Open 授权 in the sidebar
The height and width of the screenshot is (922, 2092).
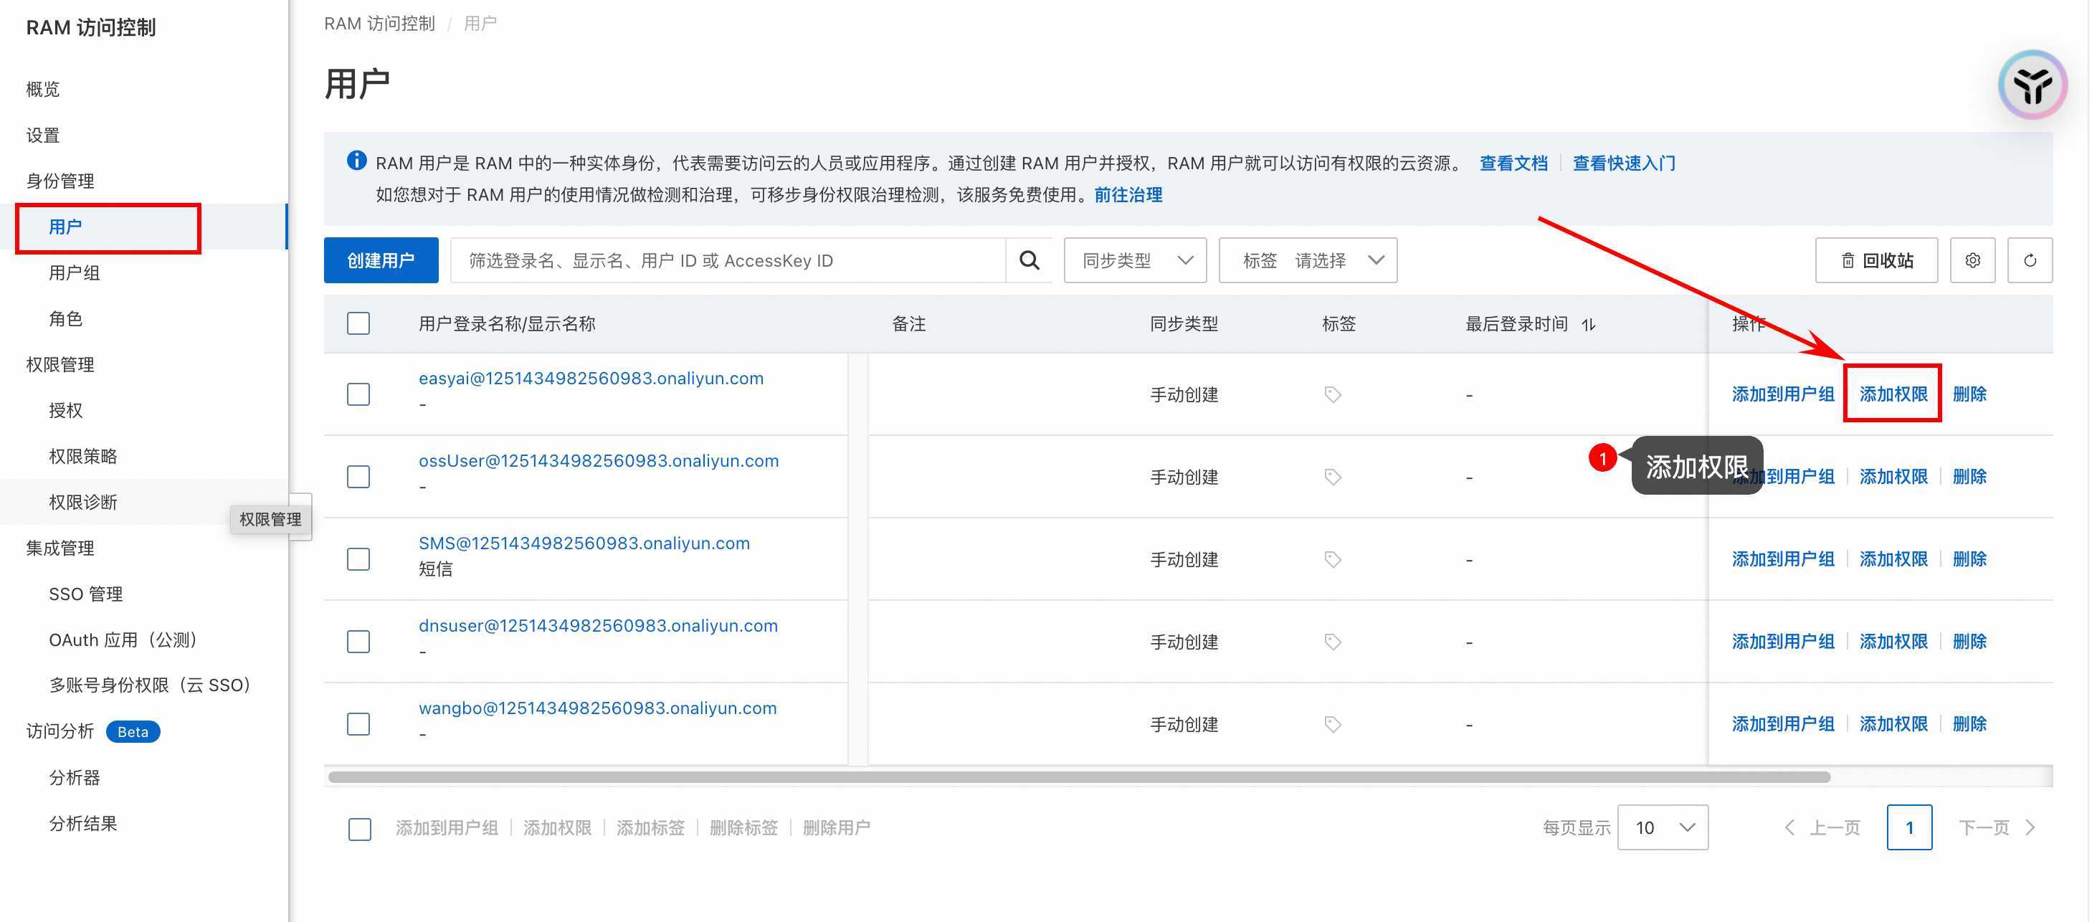coord(66,410)
